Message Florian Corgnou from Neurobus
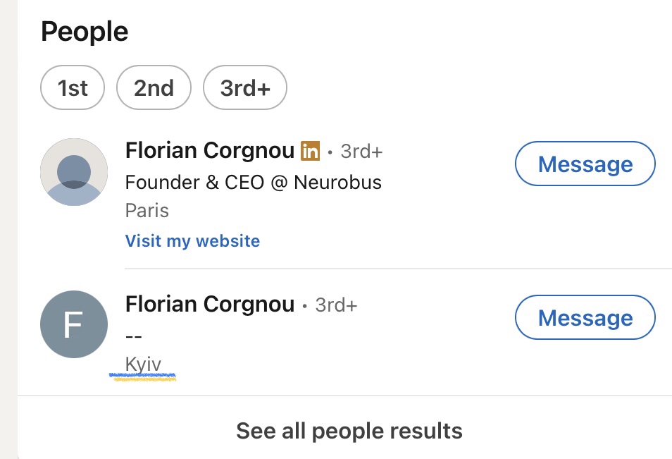The height and width of the screenshot is (459, 672). coord(585,164)
